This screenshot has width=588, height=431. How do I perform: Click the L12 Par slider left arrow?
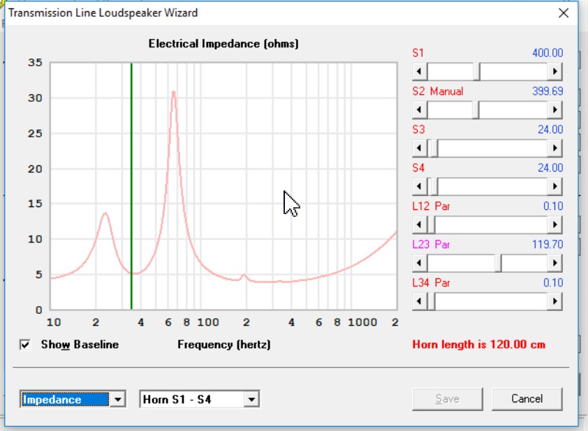[419, 225]
